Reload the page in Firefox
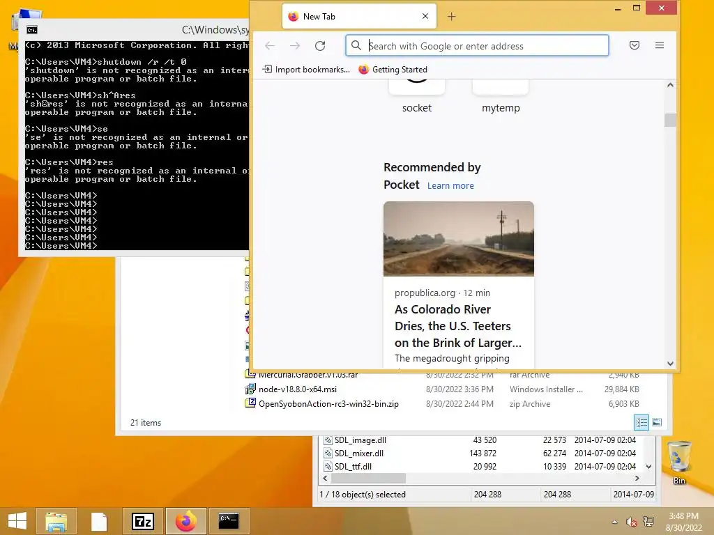The height and width of the screenshot is (535, 714). (320, 45)
